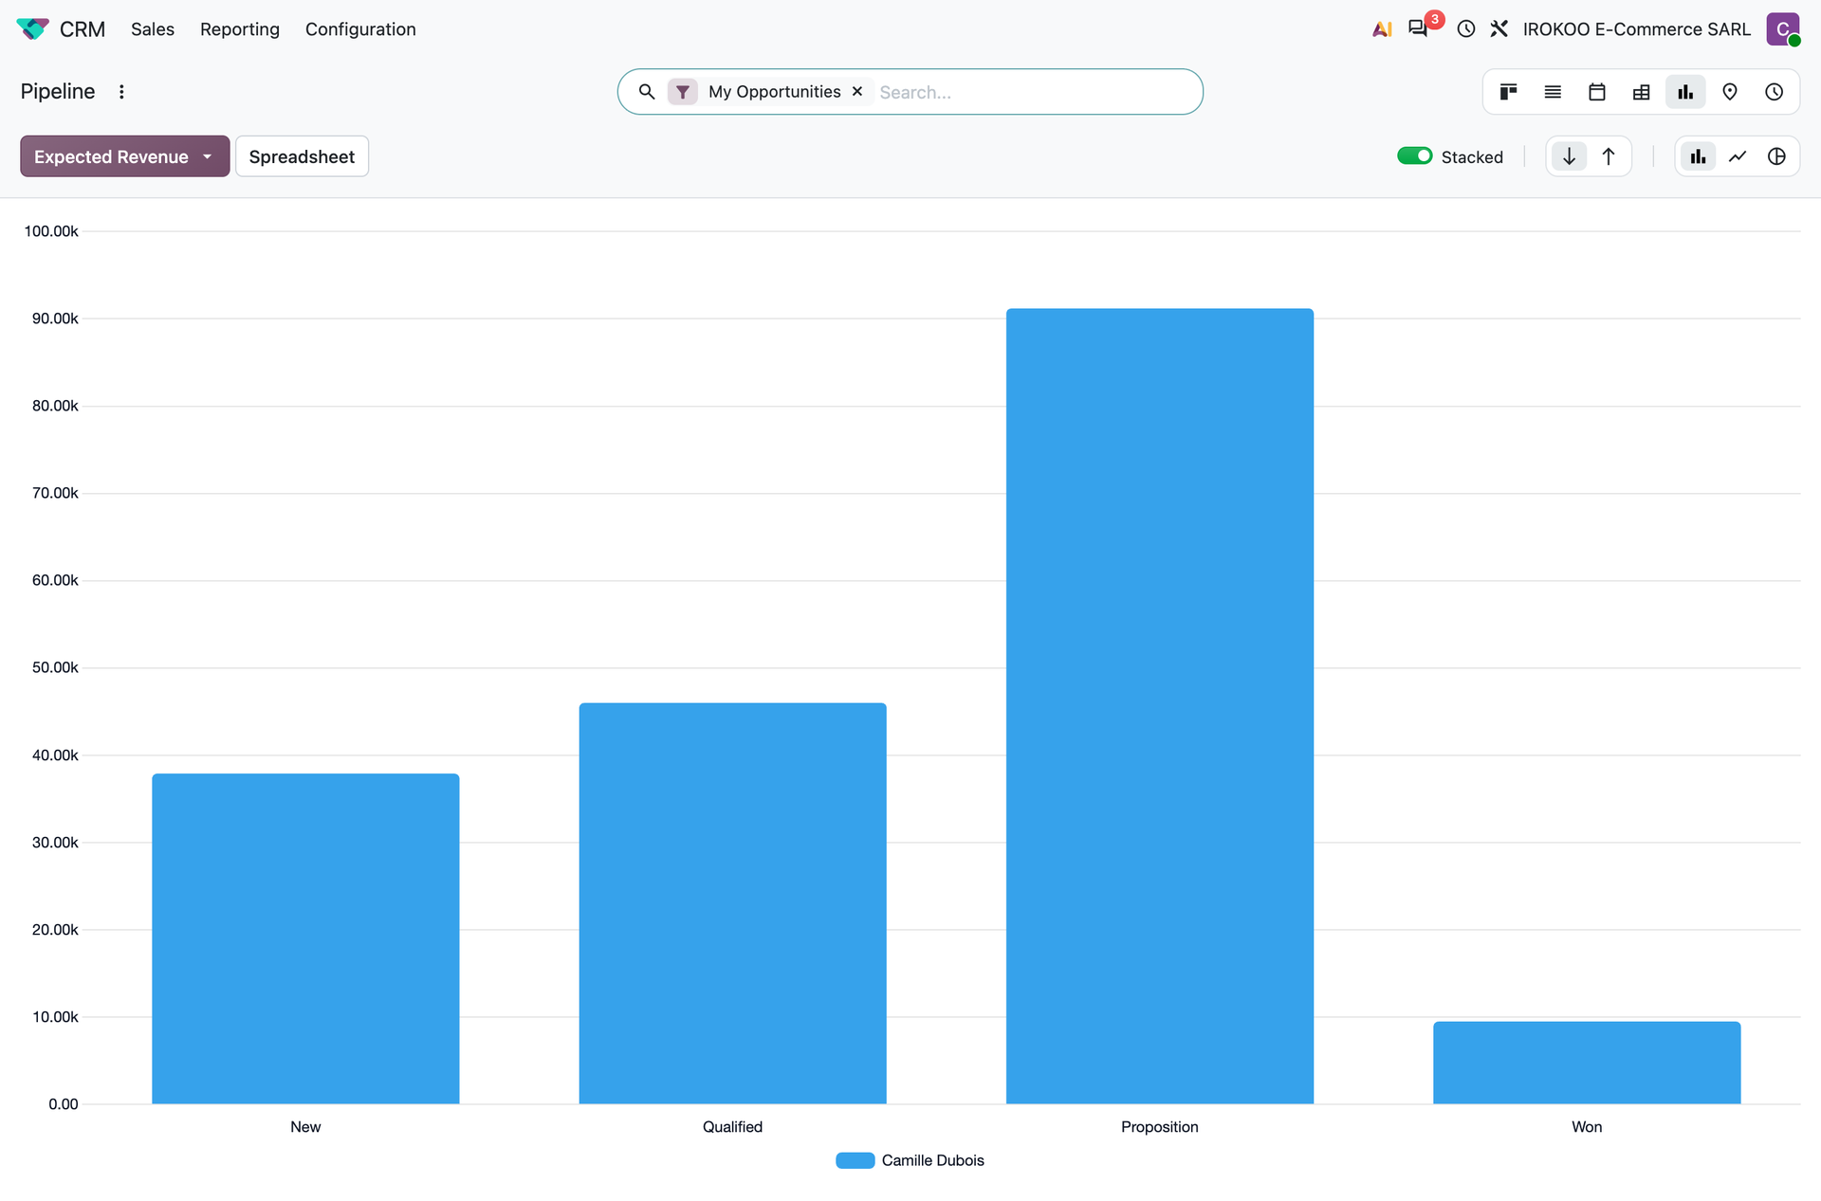Viewport: 1821px width, 1201px height.
Task: Switch to Pivot view
Action: [1642, 92]
